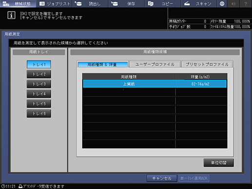Image resolution: width=252 pixels, height=189 pixels.
Task: Click the globe language icon
Action: (222, 3)
